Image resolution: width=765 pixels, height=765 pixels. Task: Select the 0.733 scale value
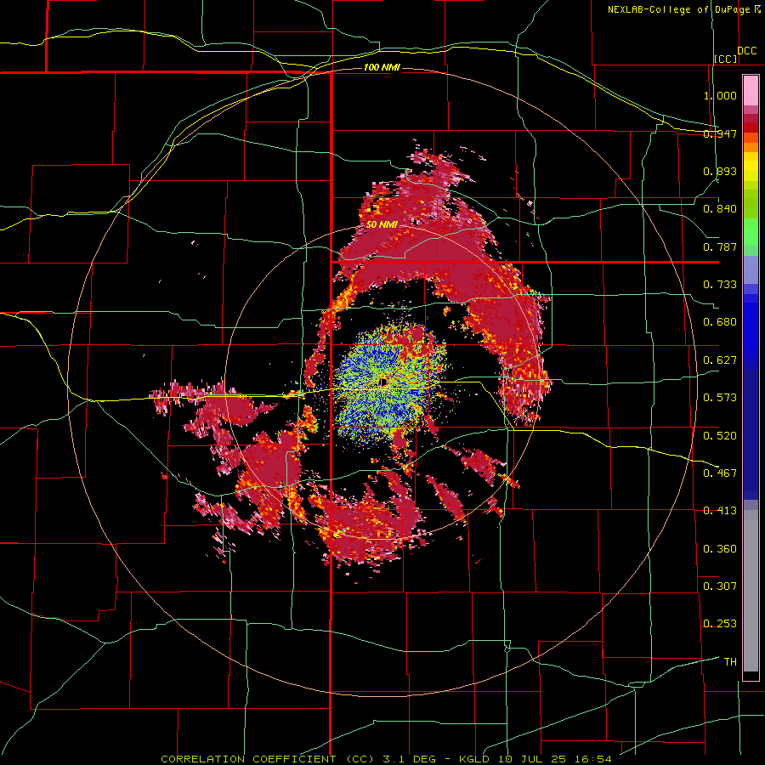click(x=720, y=285)
